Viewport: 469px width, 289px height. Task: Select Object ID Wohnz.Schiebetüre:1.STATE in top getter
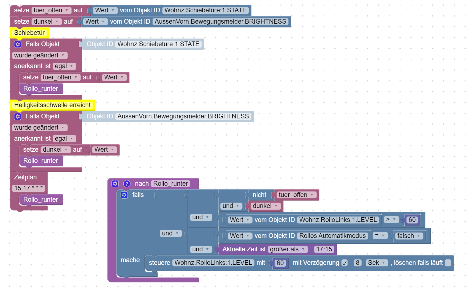click(205, 10)
